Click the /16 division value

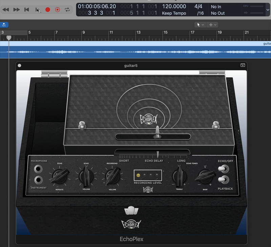[x=200, y=13]
